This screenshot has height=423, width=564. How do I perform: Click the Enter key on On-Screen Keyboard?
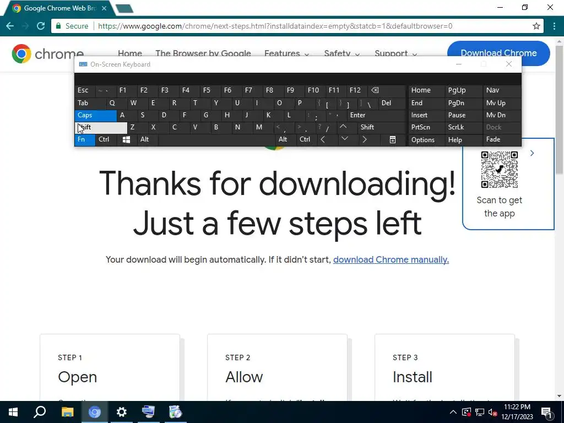(377, 115)
